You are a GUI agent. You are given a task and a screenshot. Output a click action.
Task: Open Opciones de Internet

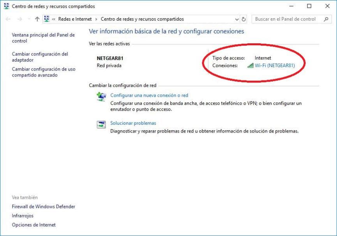34,225
